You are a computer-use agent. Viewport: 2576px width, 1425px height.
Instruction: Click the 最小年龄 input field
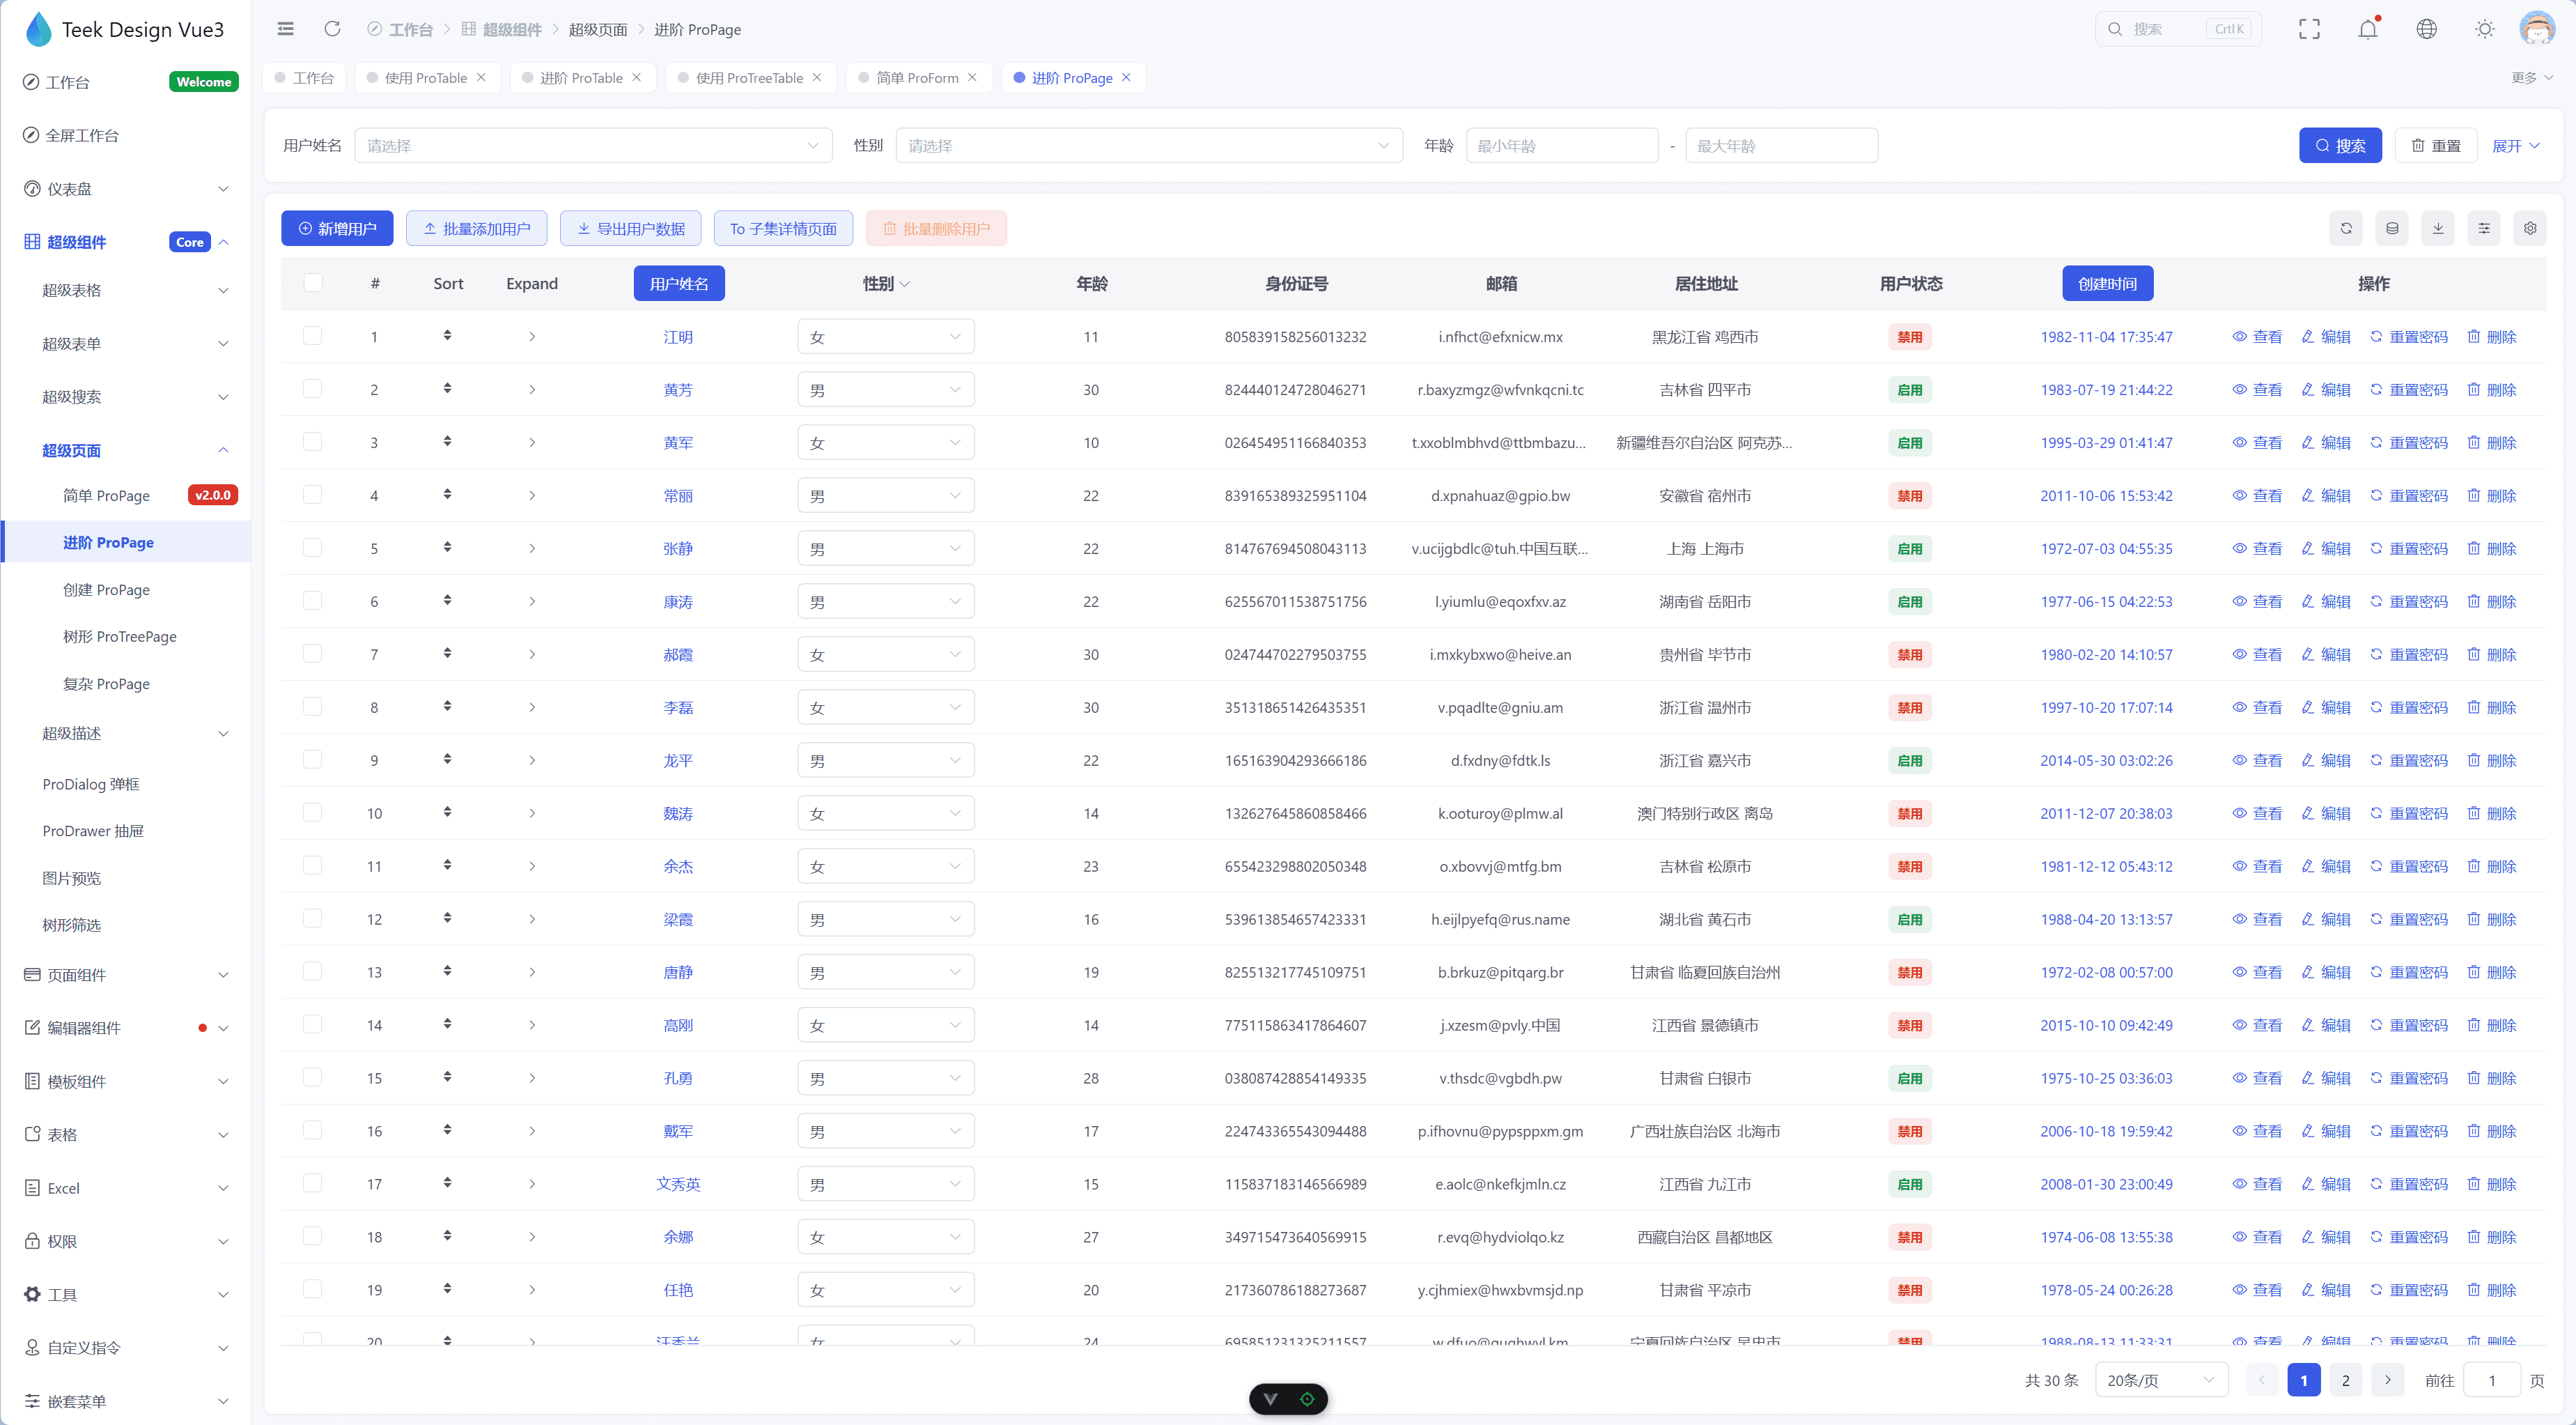[1561, 146]
